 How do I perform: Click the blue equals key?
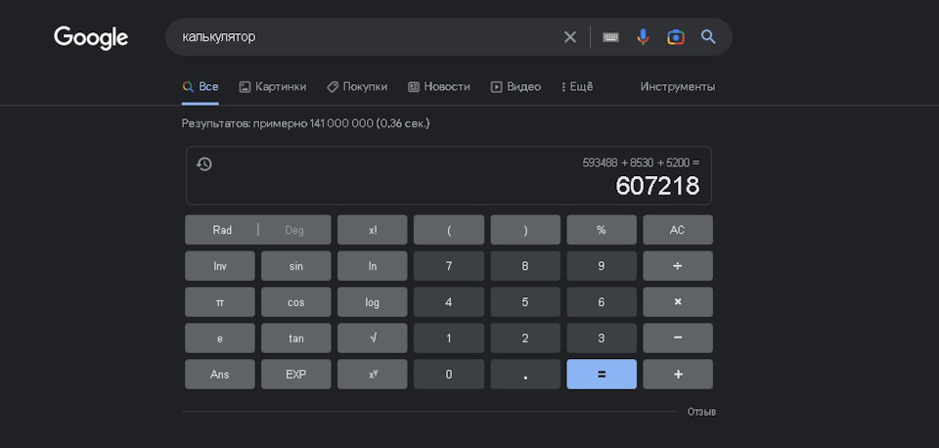(x=602, y=375)
